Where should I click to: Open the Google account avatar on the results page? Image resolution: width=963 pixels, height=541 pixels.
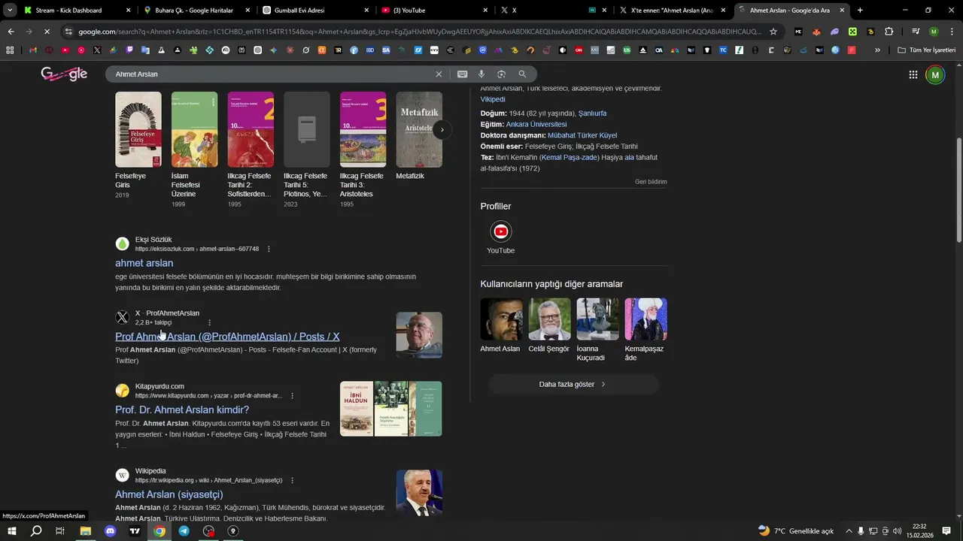pyautogui.click(x=934, y=74)
